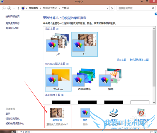The image size is (157, 133).
Task: Open 桌面背景 desktop background settings icon
Action: (57, 113)
